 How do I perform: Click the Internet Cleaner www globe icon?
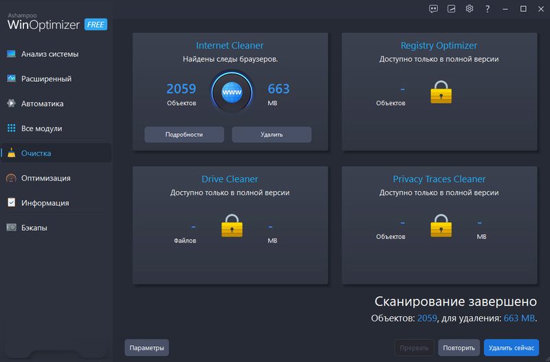click(232, 92)
